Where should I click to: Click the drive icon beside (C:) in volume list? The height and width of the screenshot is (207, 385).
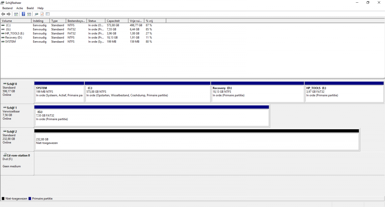pos(3,25)
